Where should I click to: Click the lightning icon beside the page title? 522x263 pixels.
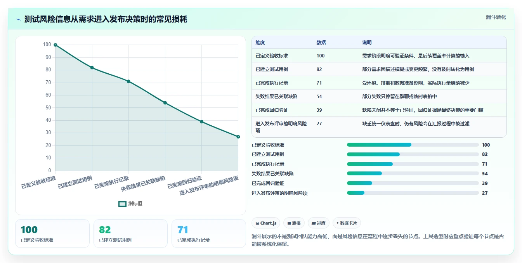point(19,19)
